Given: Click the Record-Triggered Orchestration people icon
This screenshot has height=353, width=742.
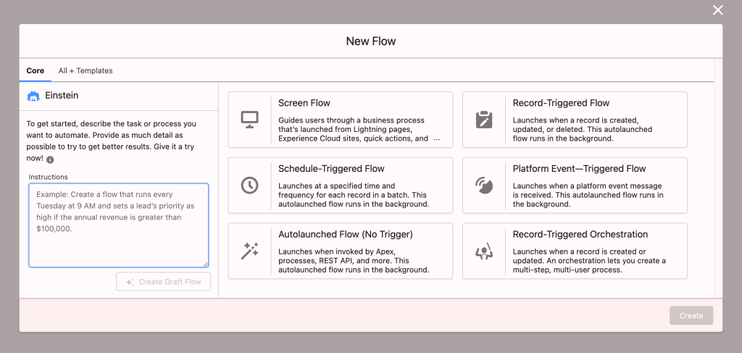Looking at the screenshot, I should coord(483,251).
